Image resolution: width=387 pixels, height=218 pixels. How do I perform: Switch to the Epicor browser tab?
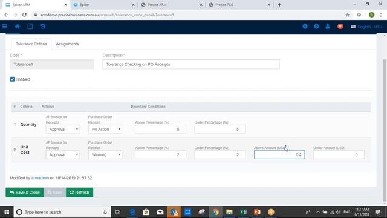103,5
